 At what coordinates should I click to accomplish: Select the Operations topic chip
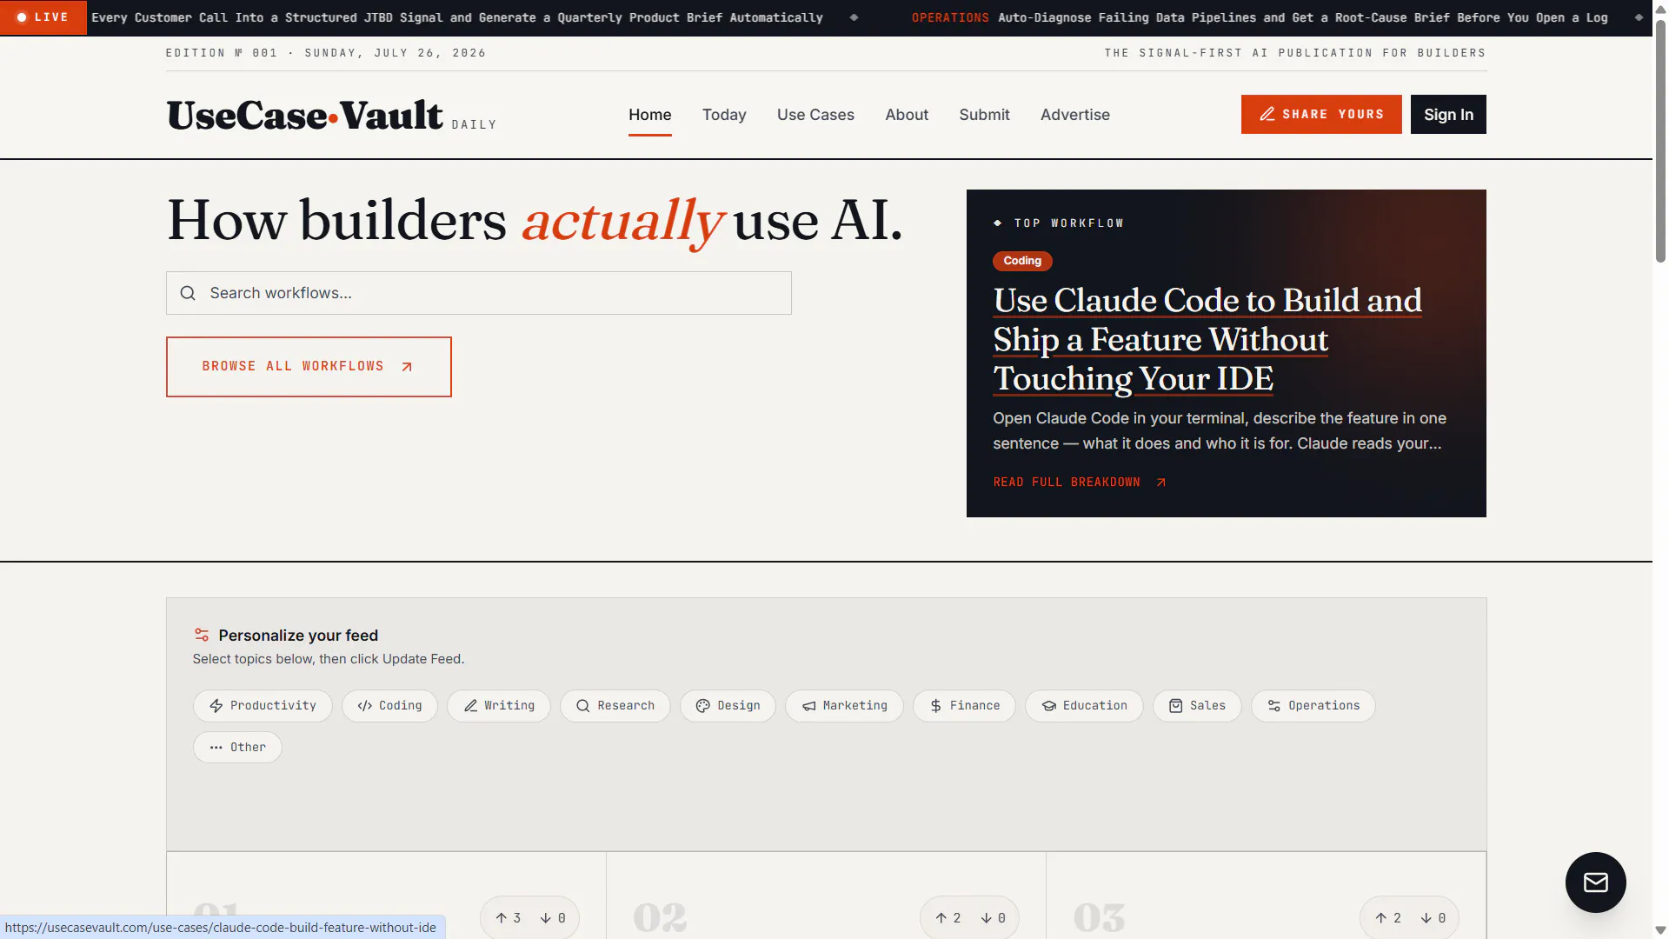coord(1313,706)
